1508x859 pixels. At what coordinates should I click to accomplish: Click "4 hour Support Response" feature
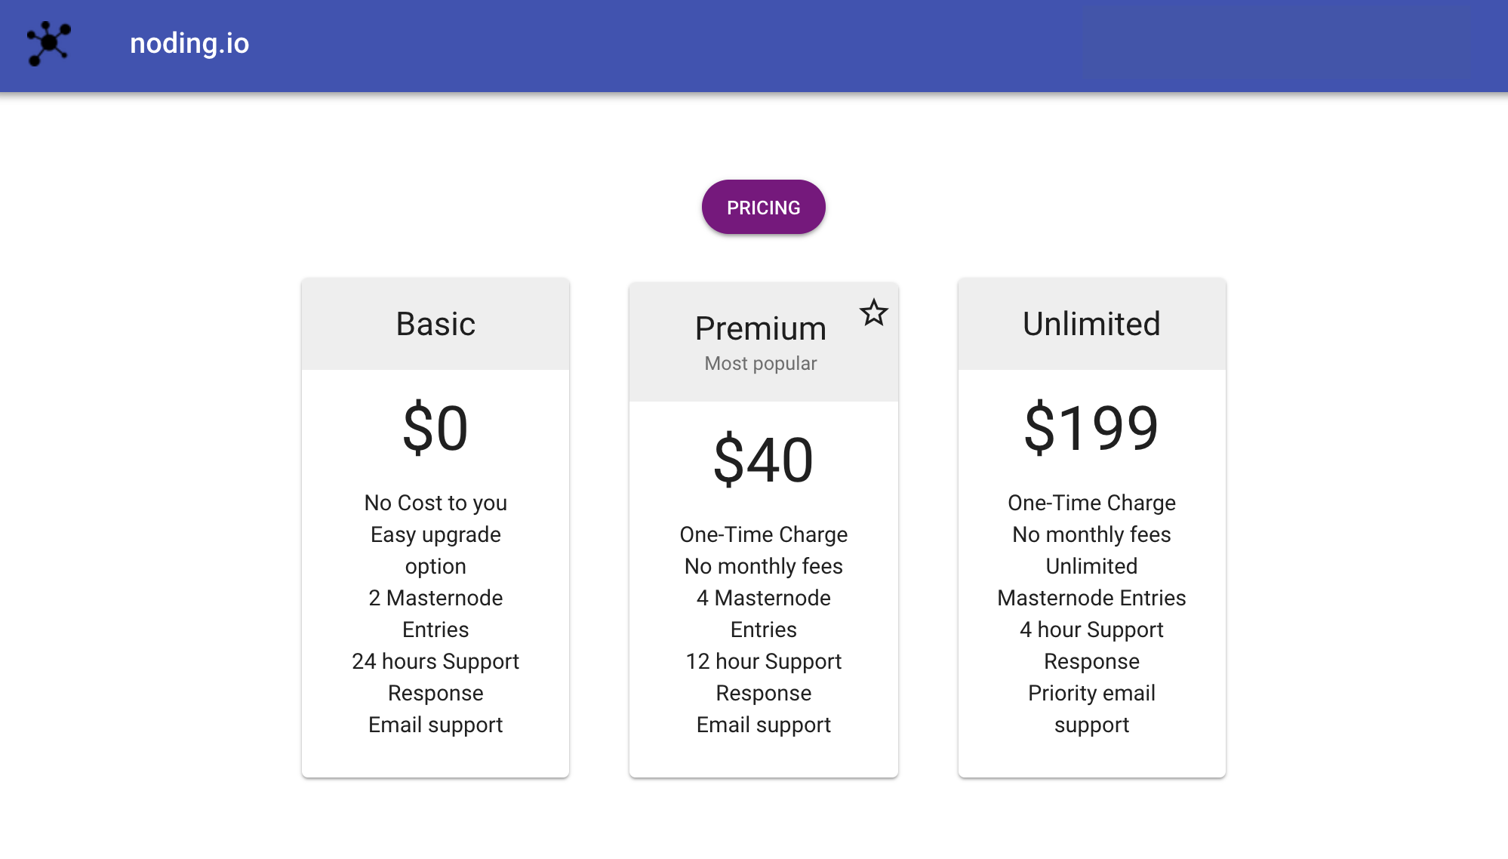1091,645
